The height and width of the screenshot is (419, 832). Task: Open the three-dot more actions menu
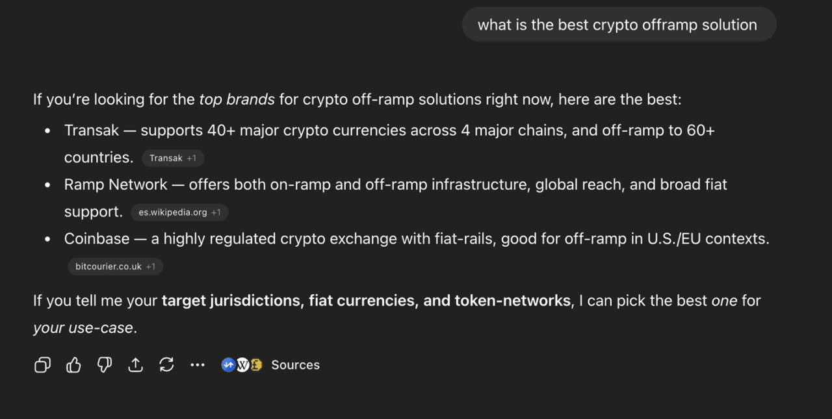(198, 365)
